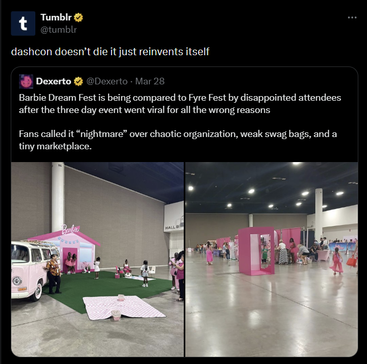The height and width of the screenshot is (364, 367).
Task: Click the Barbie sign on playhouse
Action: 71,230
